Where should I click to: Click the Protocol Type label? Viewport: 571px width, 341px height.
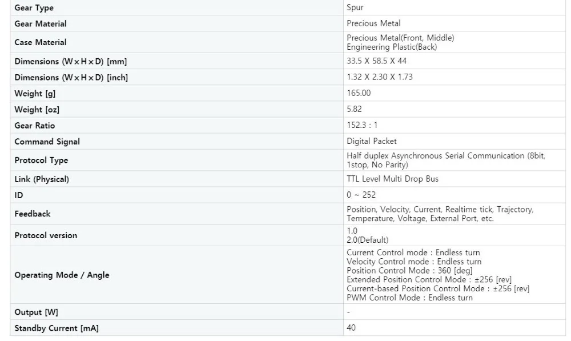[x=41, y=161]
